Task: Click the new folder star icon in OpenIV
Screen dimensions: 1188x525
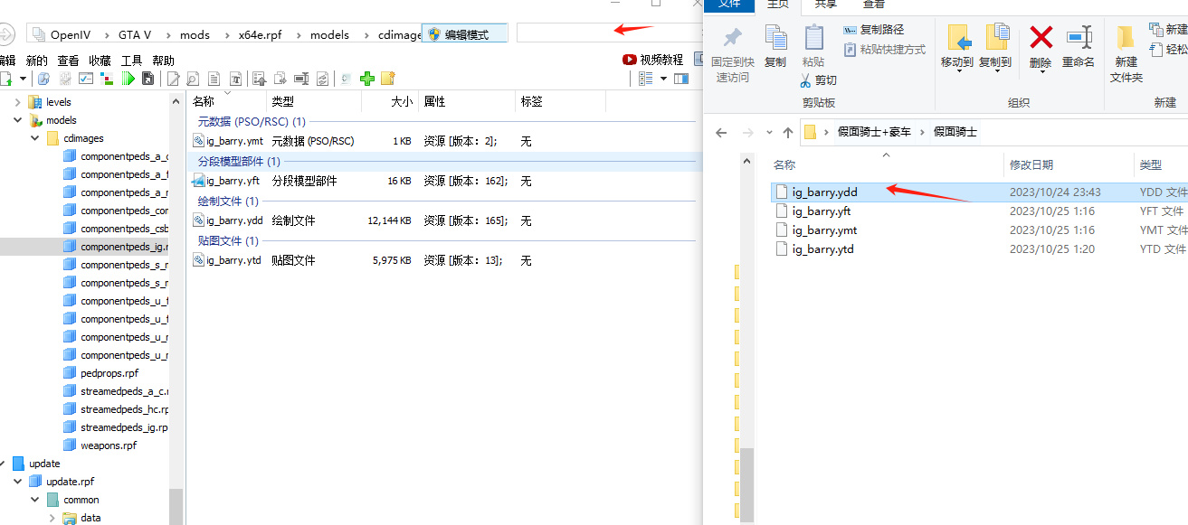Action: [x=388, y=79]
